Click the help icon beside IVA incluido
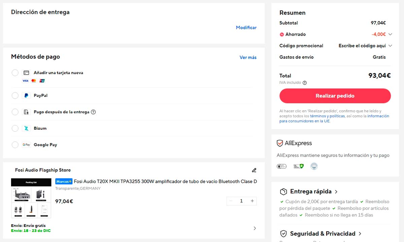This screenshot has width=404, height=242. [305, 83]
